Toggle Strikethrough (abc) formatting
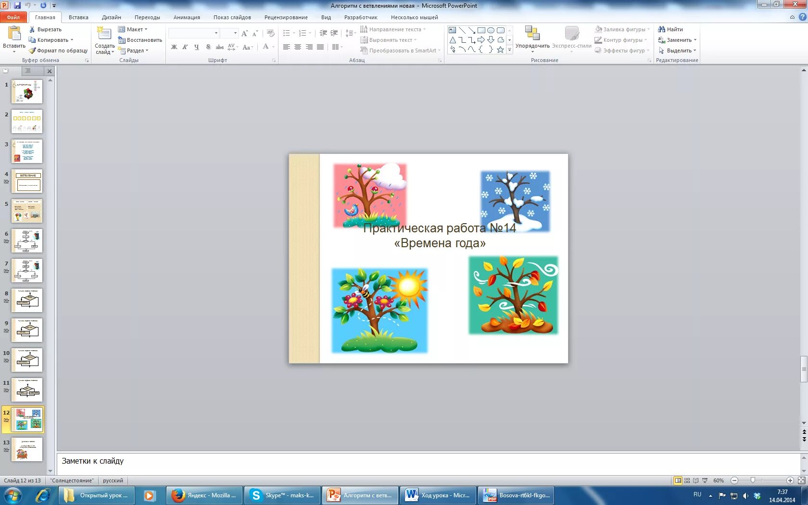The image size is (808, 505). (219, 47)
